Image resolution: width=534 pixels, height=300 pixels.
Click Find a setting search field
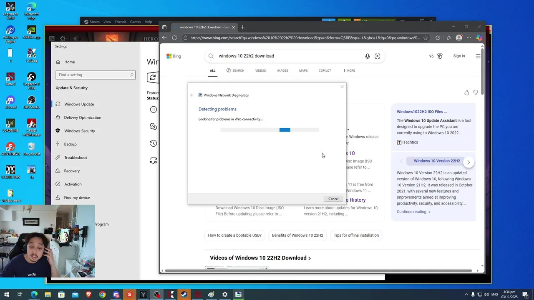(96, 75)
